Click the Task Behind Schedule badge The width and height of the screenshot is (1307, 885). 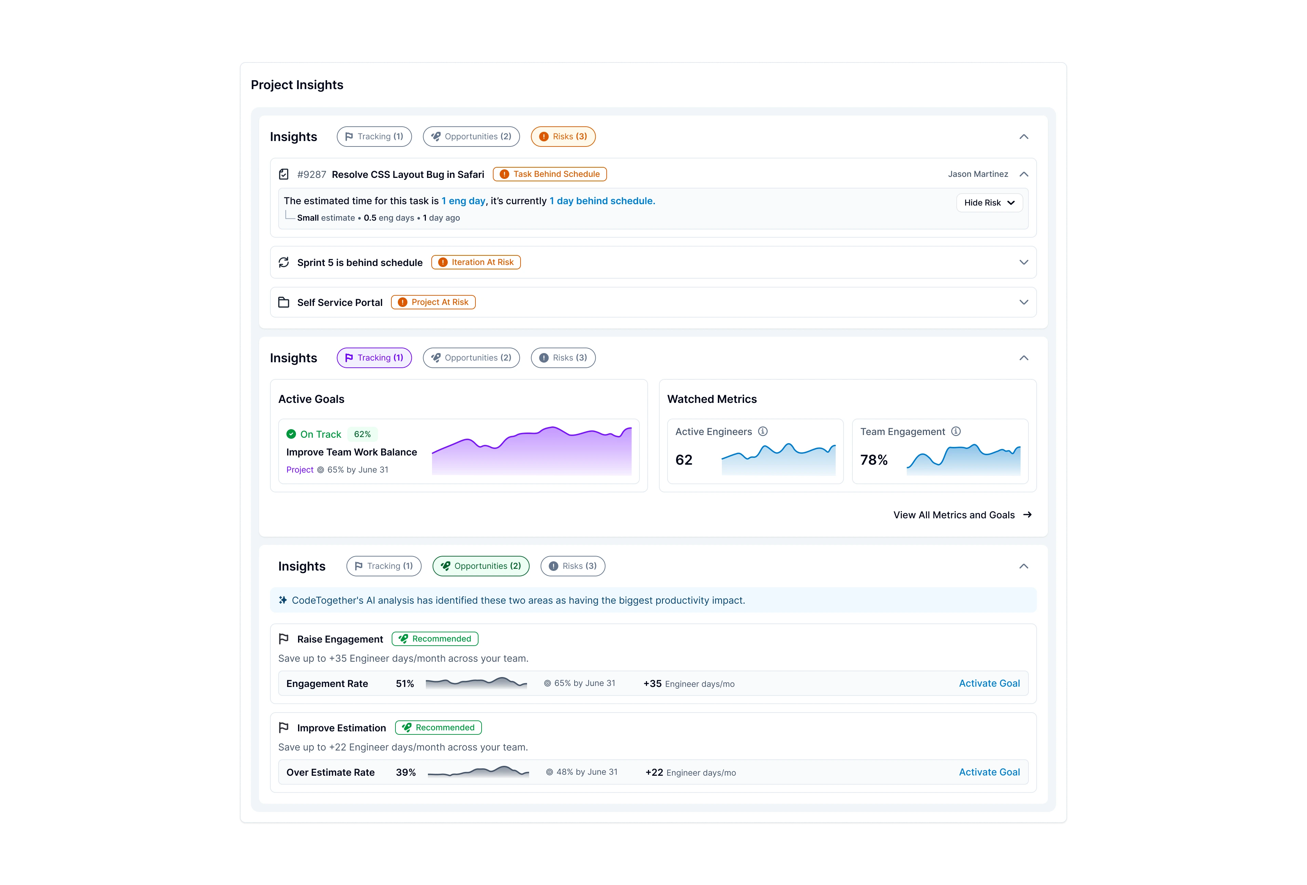click(550, 174)
